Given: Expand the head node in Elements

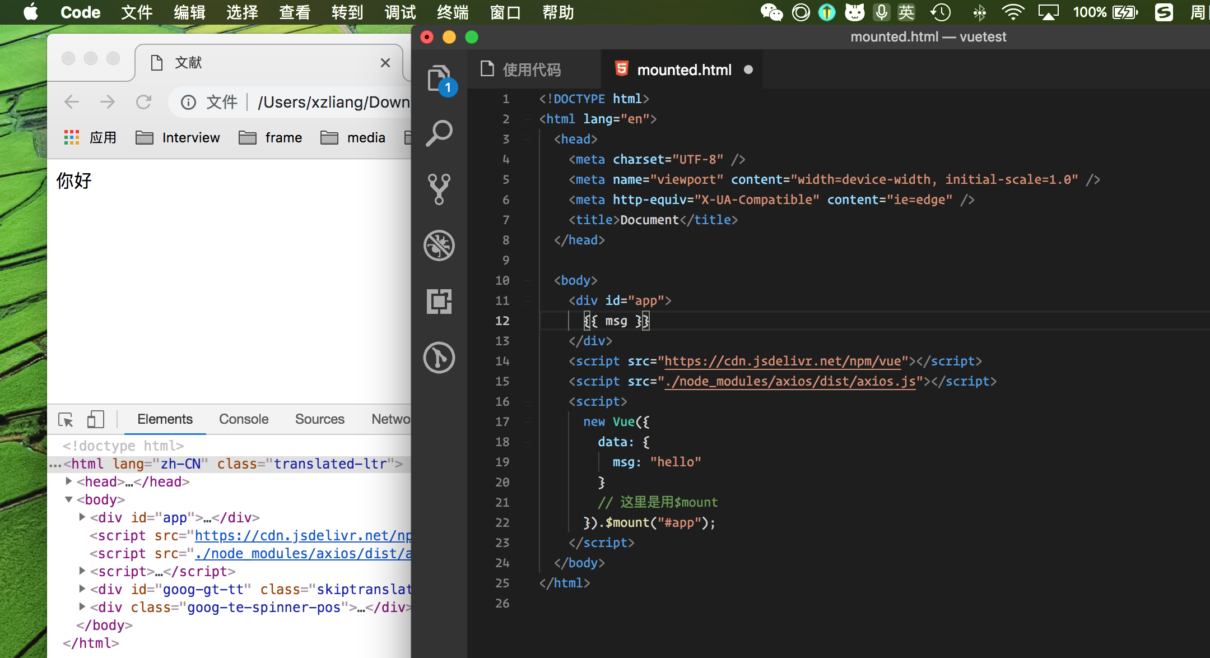Looking at the screenshot, I should (68, 481).
